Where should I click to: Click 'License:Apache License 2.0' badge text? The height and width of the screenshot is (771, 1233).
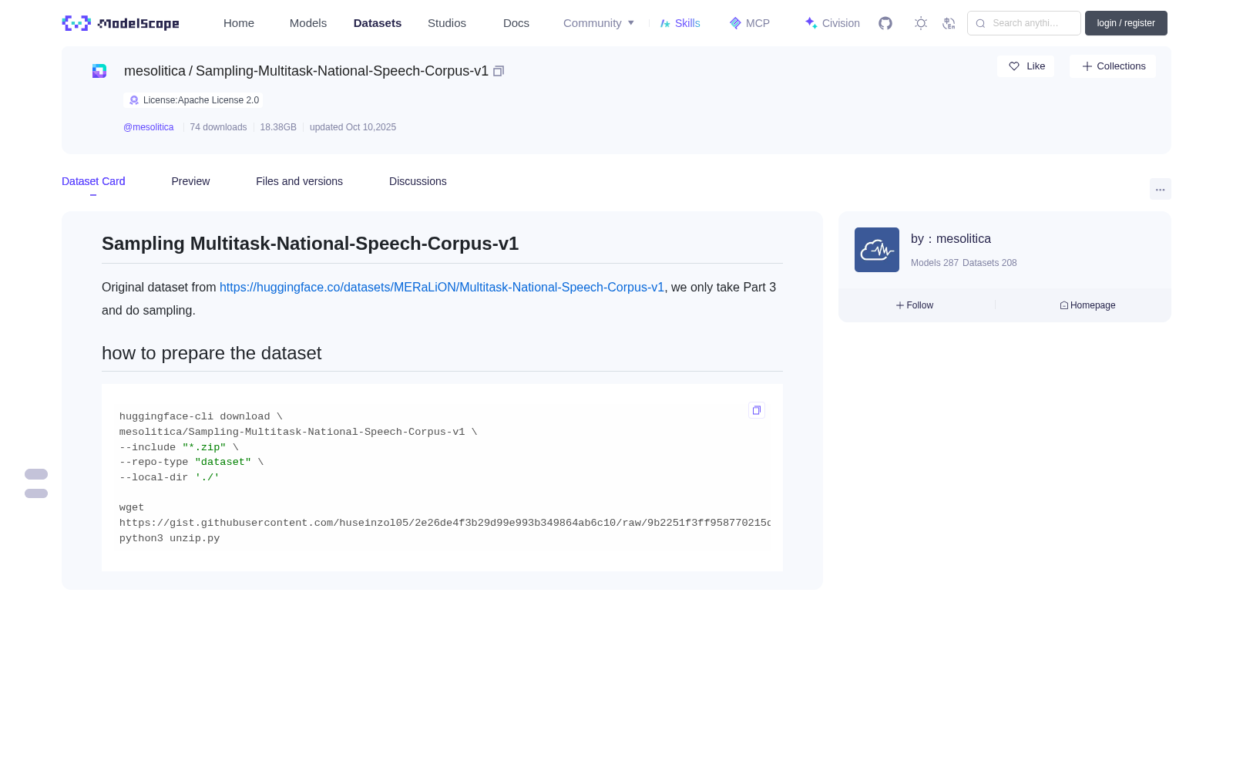[201, 100]
